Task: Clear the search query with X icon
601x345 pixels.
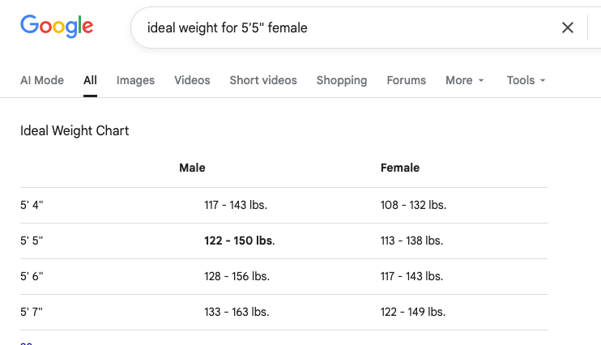Action: tap(568, 28)
